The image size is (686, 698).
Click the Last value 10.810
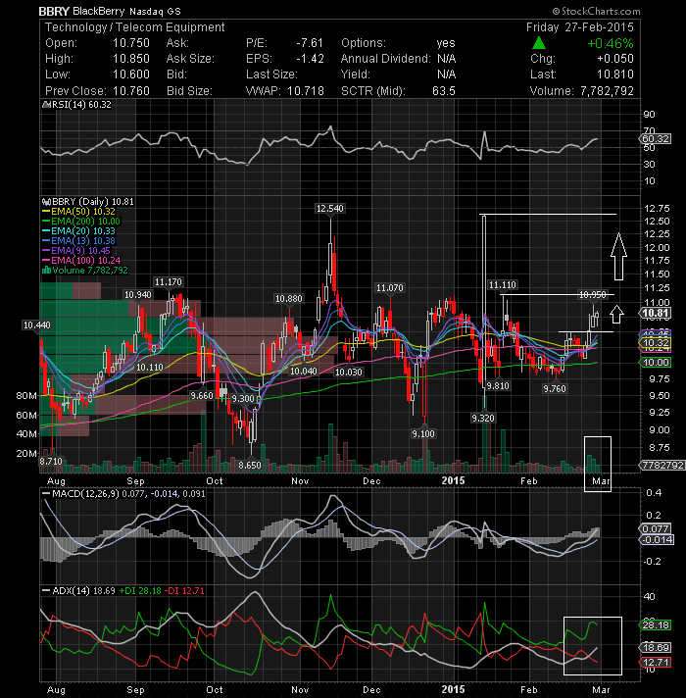[615, 75]
